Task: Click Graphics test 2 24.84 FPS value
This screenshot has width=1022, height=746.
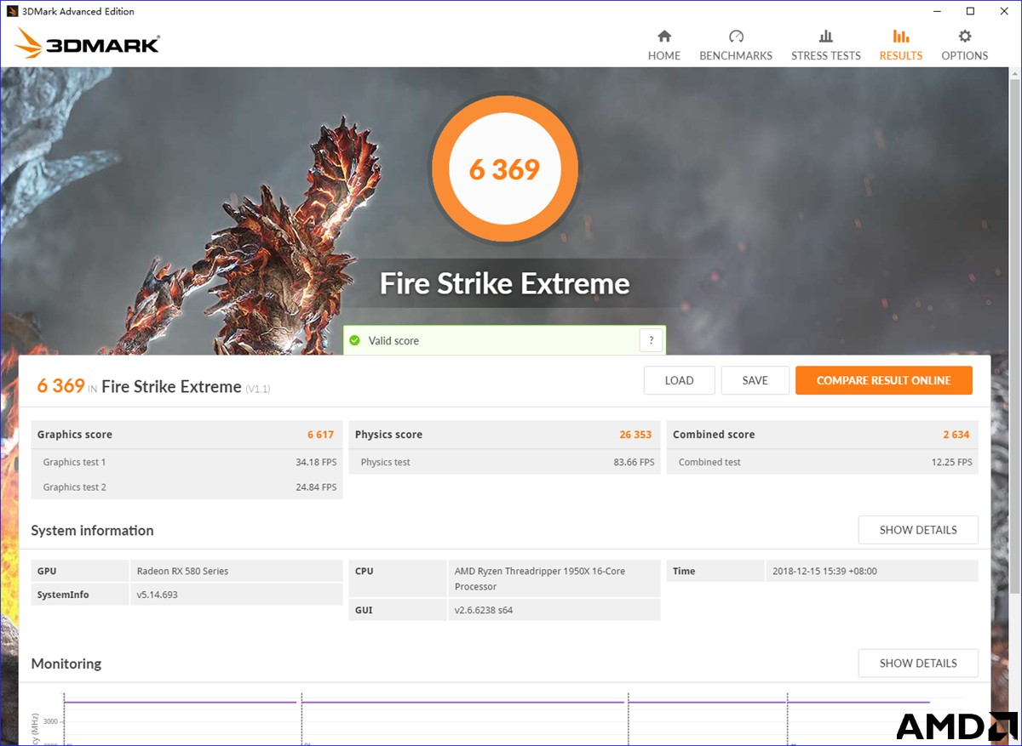Action: pyautogui.click(x=316, y=487)
